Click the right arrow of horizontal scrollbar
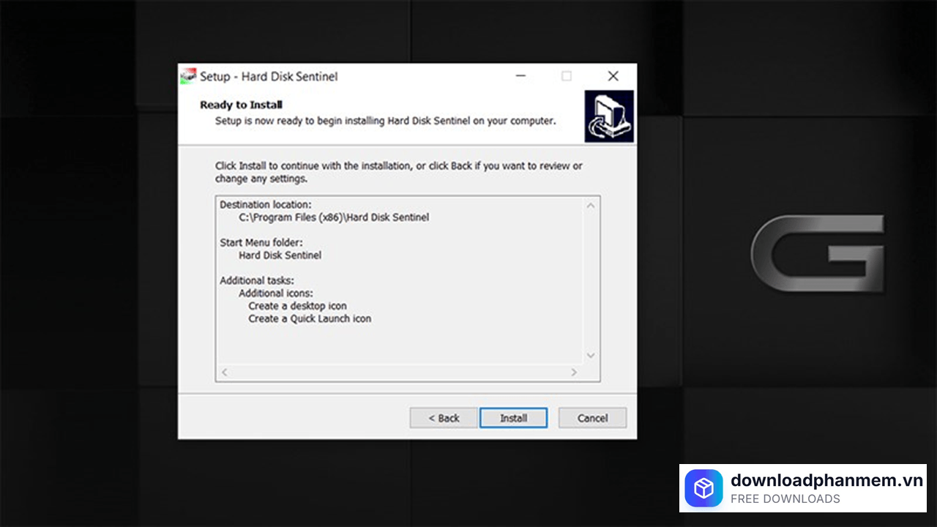The height and width of the screenshot is (527, 937). click(574, 373)
